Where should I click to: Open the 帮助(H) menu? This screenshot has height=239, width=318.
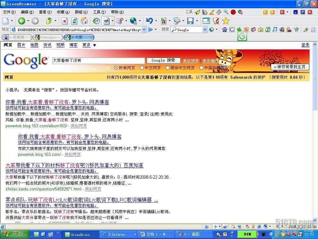point(117,12)
